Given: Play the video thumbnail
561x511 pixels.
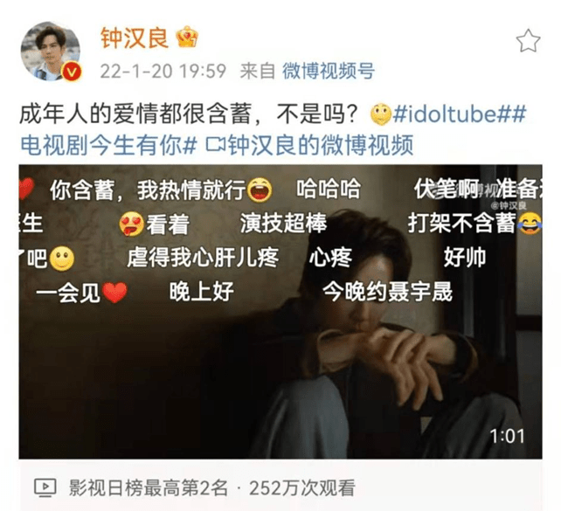Looking at the screenshot, I should 280,312.
